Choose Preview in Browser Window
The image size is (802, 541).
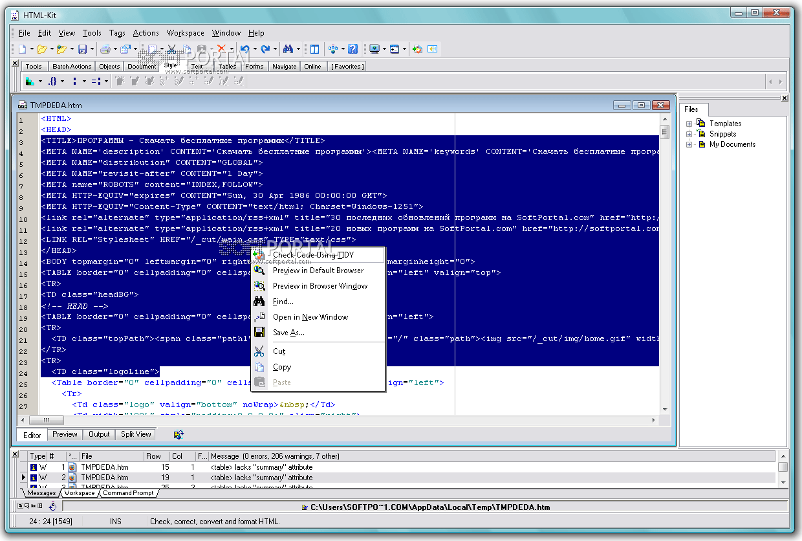(x=318, y=286)
